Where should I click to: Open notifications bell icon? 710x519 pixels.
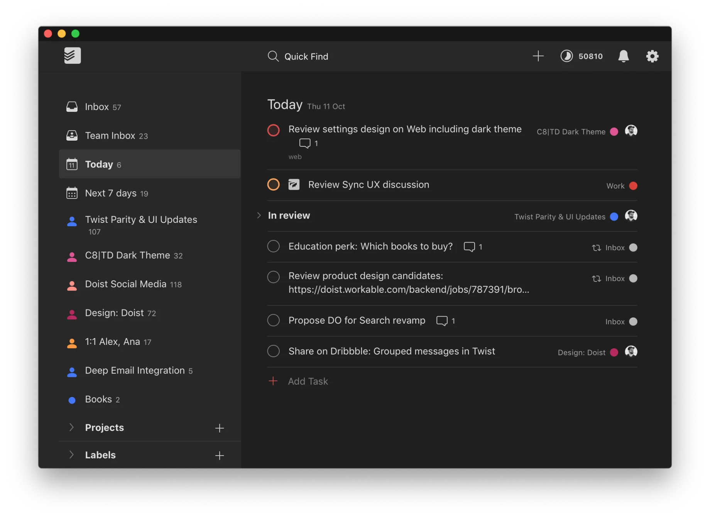point(623,56)
